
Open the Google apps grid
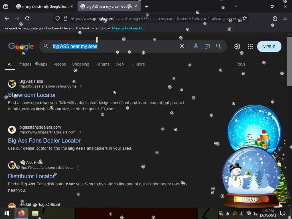pos(250,46)
